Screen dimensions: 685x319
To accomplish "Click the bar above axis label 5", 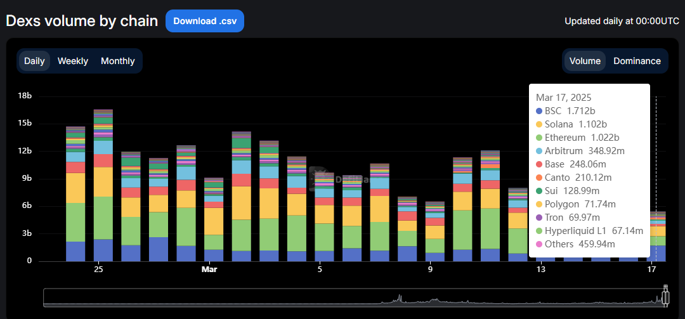I will (324, 217).
